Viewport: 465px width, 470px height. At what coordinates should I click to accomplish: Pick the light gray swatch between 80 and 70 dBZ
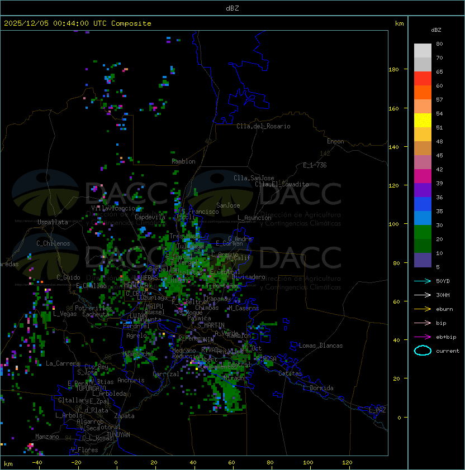tap(423, 51)
